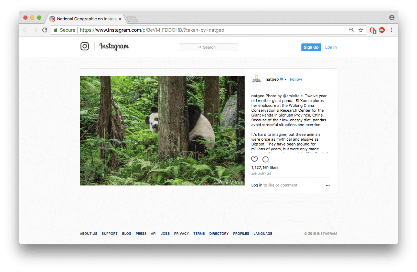Click the zoom magnifier icon in address bar

click(352, 30)
